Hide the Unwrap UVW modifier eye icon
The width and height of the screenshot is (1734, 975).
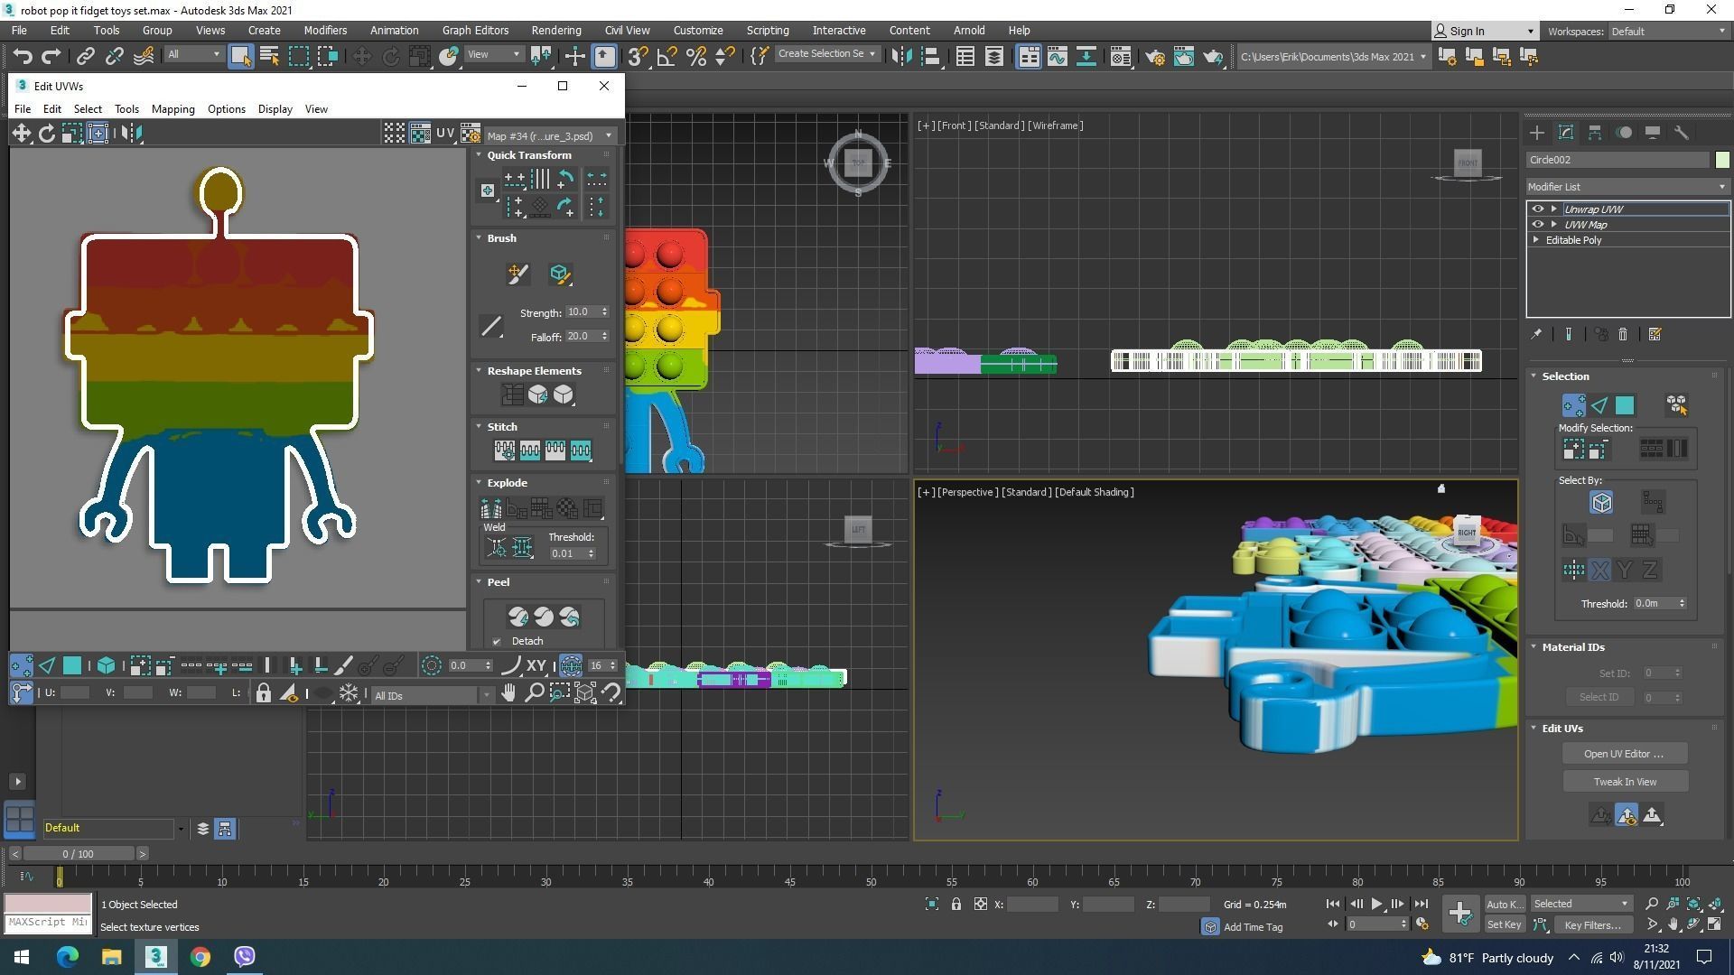pyautogui.click(x=1538, y=209)
